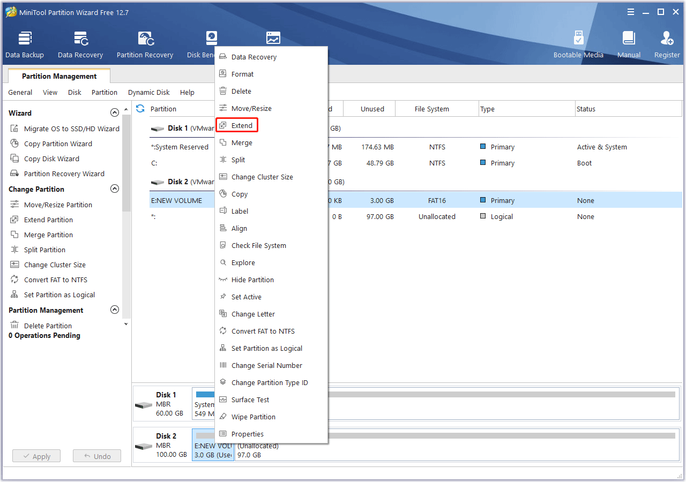The height and width of the screenshot is (482, 686).
Task: Sort by the Status column header
Action: [628, 109]
